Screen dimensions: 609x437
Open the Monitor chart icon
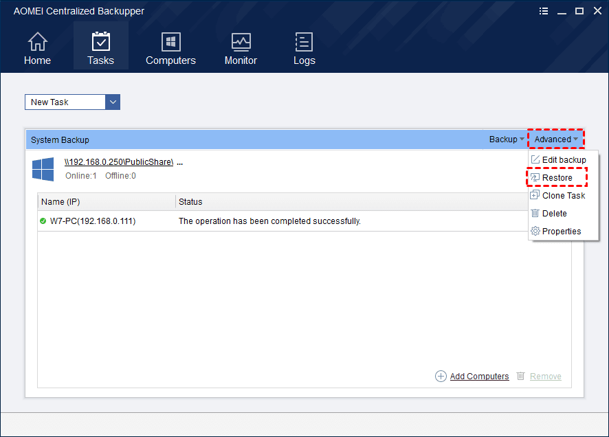coord(241,42)
